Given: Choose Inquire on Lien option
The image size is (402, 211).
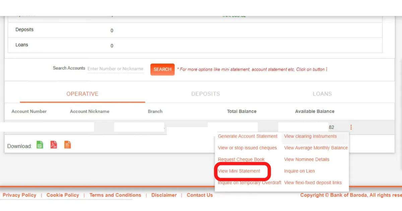Looking at the screenshot, I should pyautogui.click(x=299, y=171).
